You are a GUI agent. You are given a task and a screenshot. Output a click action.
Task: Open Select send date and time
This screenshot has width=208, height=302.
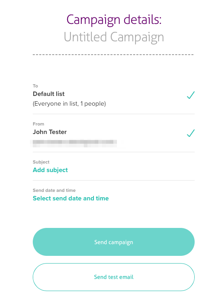coord(71,198)
